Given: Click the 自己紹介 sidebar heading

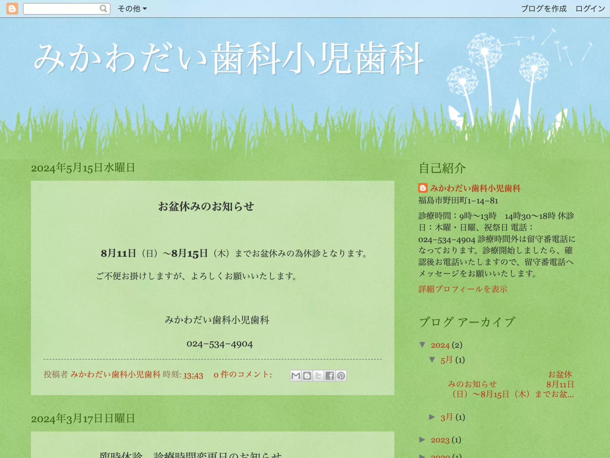Looking at the screenshot, I should click(442, 168).
